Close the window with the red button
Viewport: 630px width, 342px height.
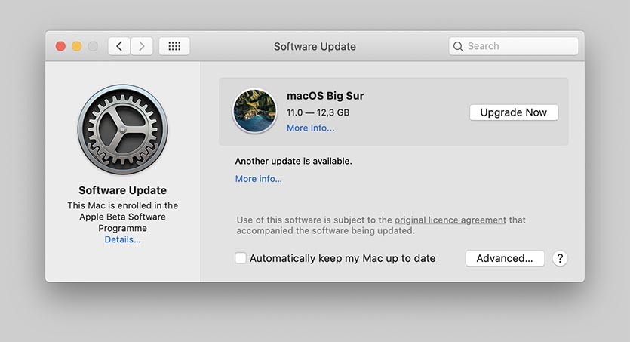pos(60,46)
